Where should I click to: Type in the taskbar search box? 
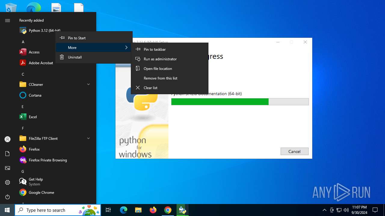click(x=58, y=210)
